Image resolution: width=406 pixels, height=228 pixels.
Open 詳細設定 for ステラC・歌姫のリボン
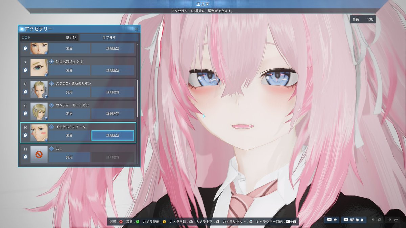[113, 92]
